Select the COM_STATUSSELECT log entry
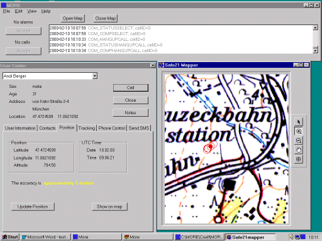 click(100, 28)
